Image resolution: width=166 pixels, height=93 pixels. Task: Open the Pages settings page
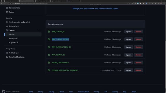[12, 12]
